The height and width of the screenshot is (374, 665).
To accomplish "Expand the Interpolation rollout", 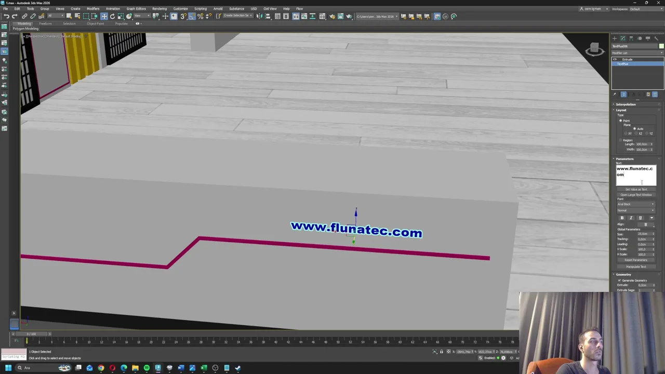I will [x=626, y=104].
